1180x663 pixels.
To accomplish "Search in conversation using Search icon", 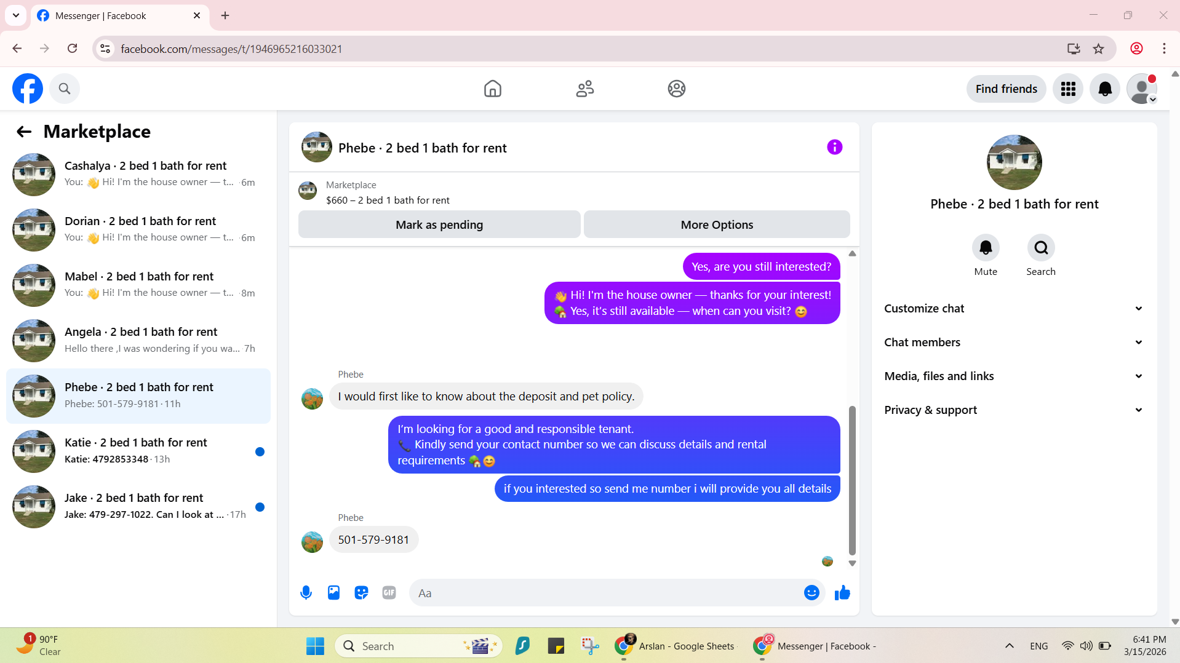I will 1041,247.
